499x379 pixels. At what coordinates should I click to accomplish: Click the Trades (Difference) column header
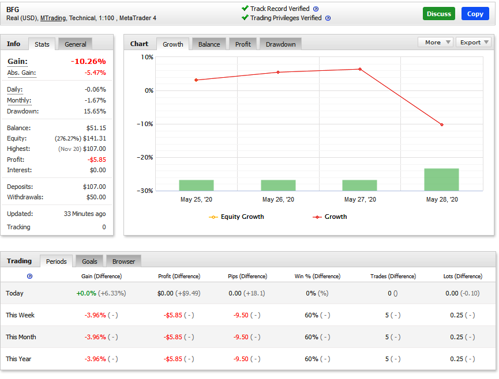(x=393, y=276)
